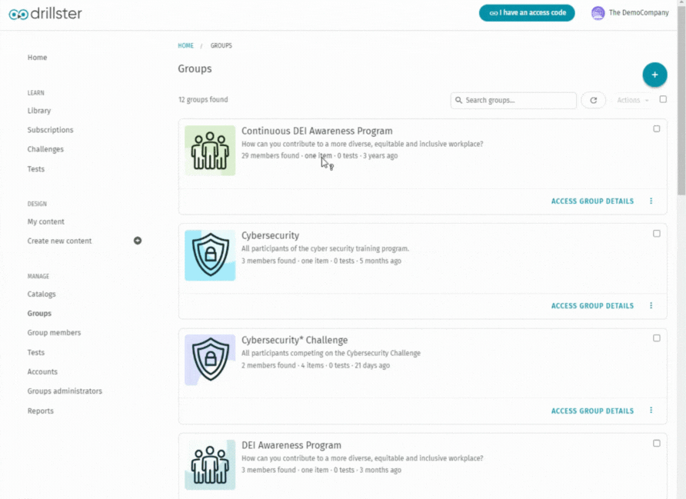
Task: Click I have an access code button
Action: point(527,12)
